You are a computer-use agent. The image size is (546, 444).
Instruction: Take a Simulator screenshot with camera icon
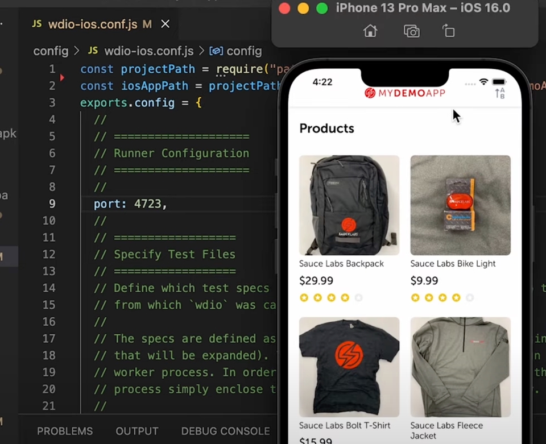pos(412,31)
